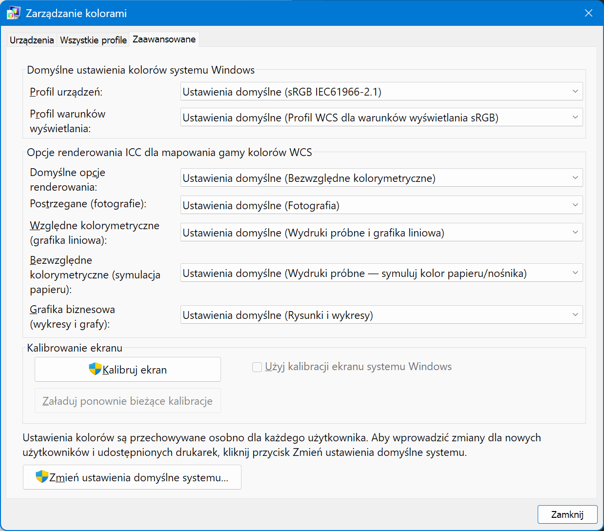Click the Grafika biznesowa (wykresy i grafy) label
Screen dimensions: 604x531
point(73,316)
